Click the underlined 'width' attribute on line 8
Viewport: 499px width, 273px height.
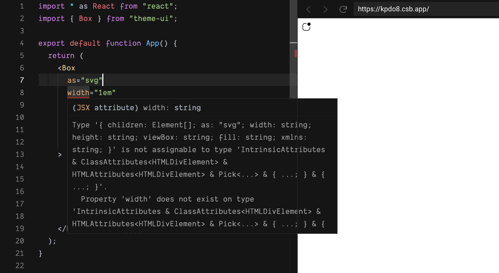(78, 93)
